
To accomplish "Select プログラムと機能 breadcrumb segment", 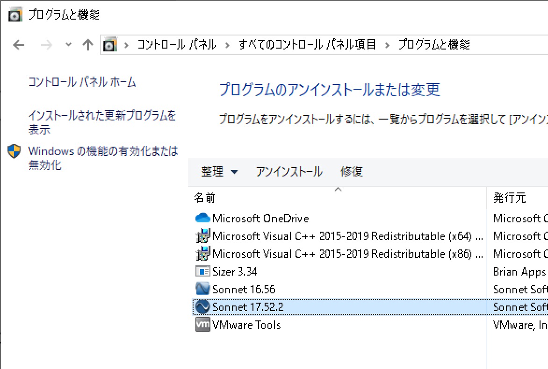I will (434, 45).
